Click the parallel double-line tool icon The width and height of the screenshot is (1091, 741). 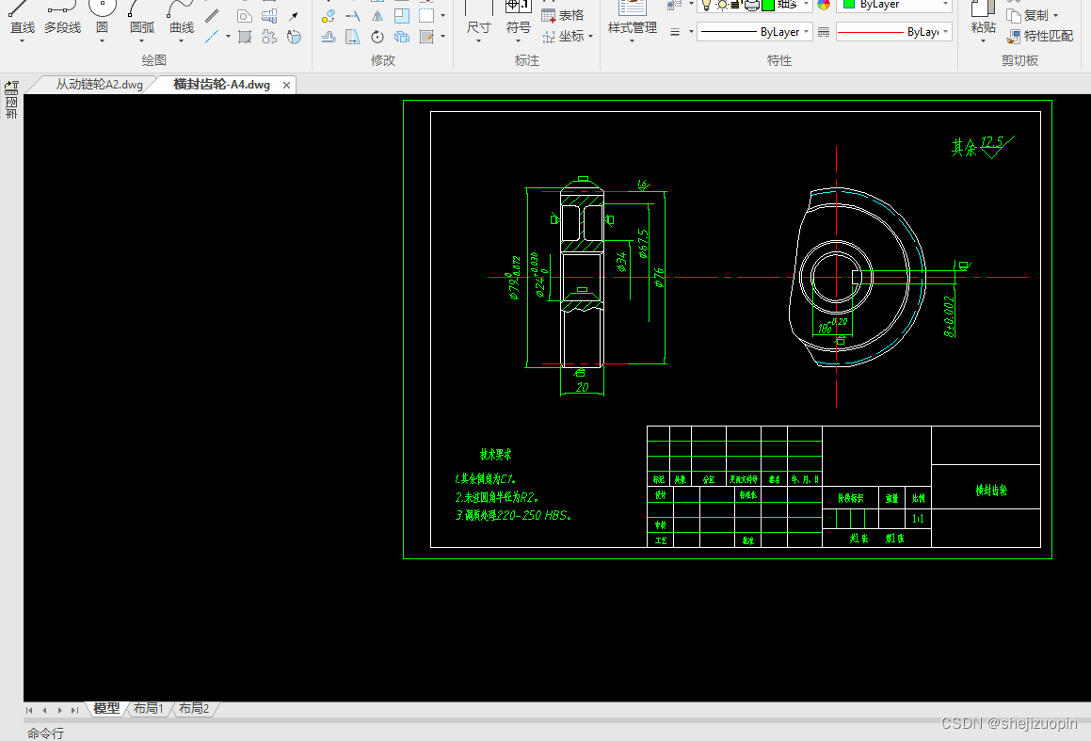pyautogui.click(x=212, y=15)
